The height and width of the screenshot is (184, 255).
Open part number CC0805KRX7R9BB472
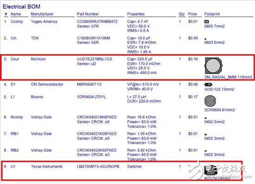point(97,22)
